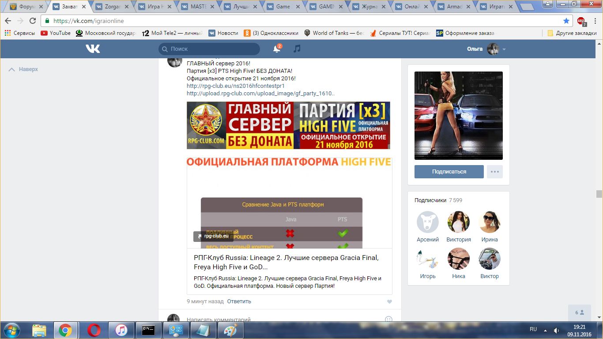The height and width of the screenshot is (339, 603).
Task: Click the Chrome new tab button
Action: (527, 7)
